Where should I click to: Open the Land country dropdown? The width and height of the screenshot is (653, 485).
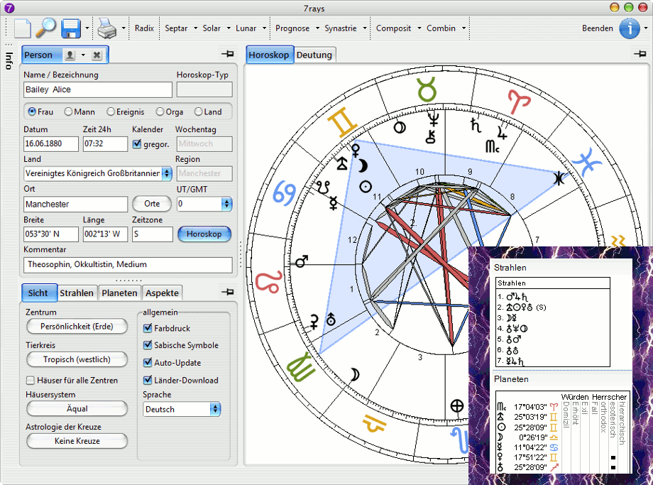pos(167,173)
